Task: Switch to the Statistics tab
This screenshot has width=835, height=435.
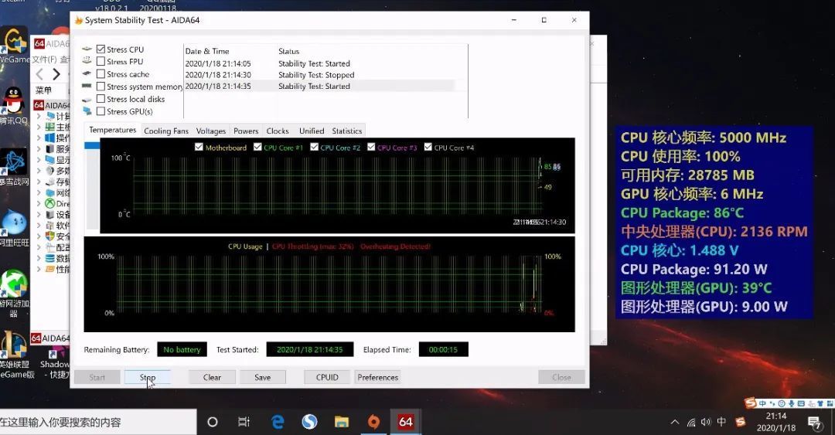Action: pyautogui.click(x=346, y=131)
